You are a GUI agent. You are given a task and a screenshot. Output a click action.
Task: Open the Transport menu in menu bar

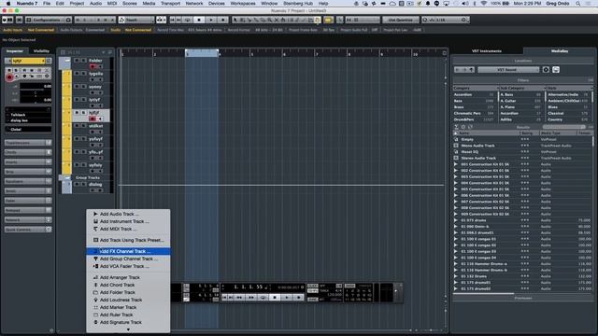(x=170, y=3)
